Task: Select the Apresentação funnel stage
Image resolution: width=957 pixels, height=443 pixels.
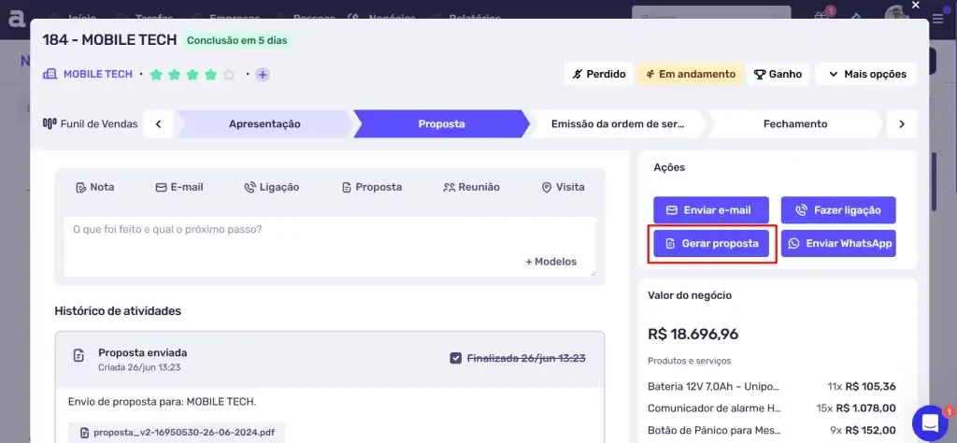Action: click(x=264, y=124)
